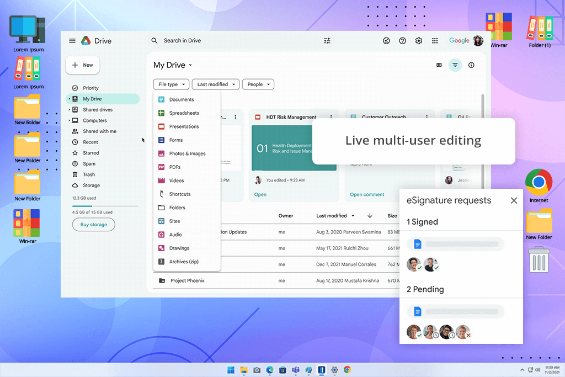
Task: Click the Buy storage button
Action: (x=94, y=225)
